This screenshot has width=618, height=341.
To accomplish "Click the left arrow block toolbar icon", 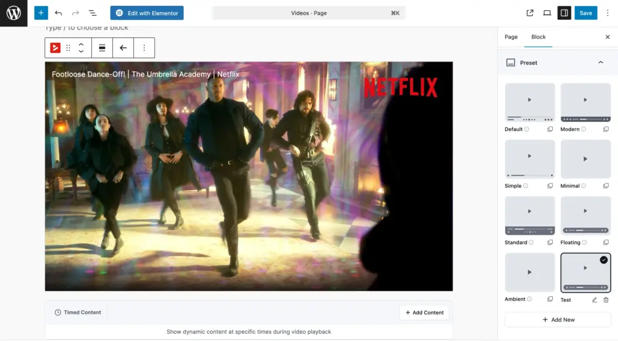I will coord(123,48).
